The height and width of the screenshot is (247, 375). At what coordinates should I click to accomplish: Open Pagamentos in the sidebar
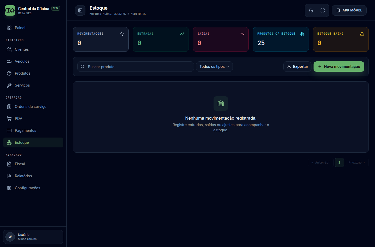[33, 131]
